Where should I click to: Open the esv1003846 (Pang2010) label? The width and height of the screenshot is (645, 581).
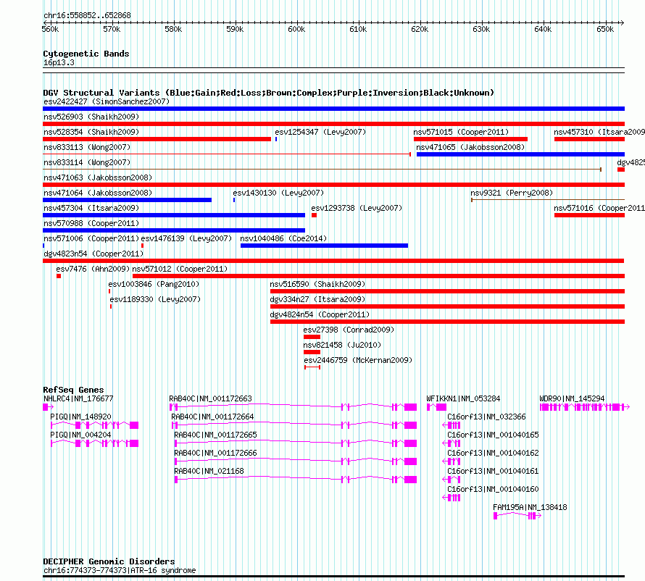[x=154, y=284]
